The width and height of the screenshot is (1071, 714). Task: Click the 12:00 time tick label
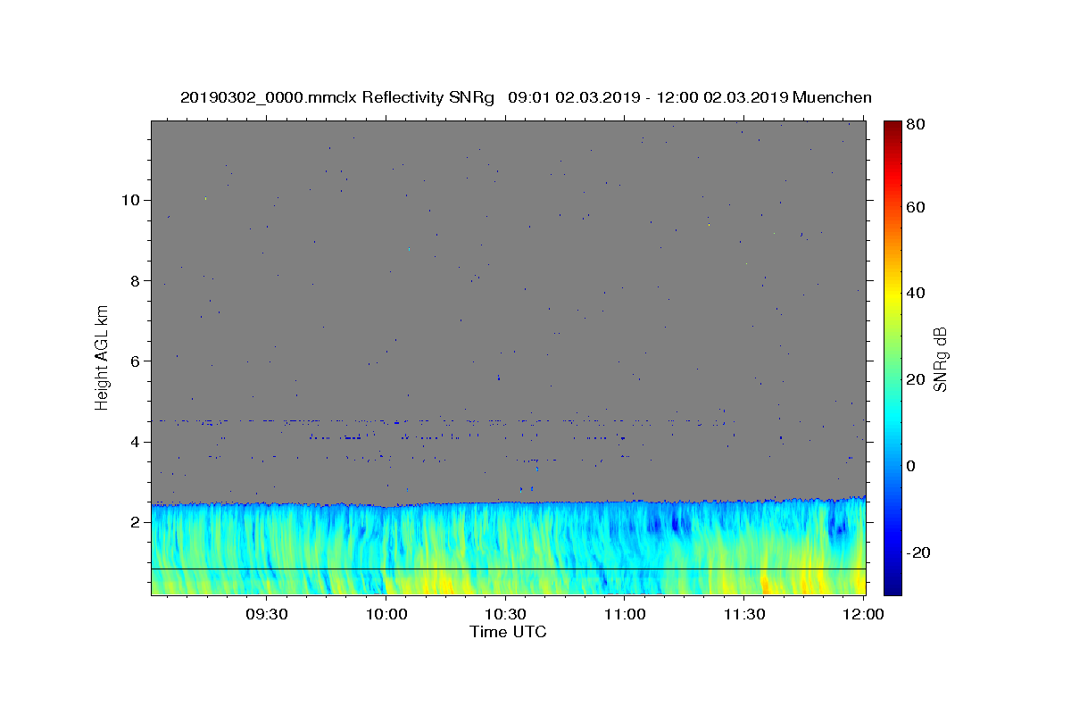coord(862,614)
